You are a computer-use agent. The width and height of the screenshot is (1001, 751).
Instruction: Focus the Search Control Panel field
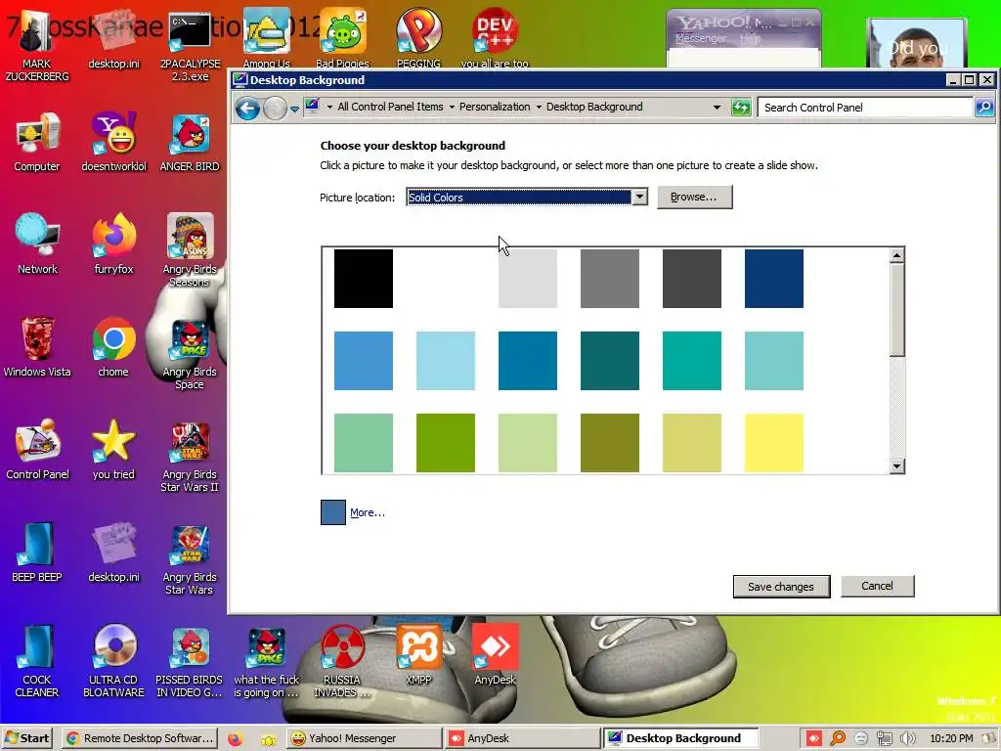click(865, 108)
